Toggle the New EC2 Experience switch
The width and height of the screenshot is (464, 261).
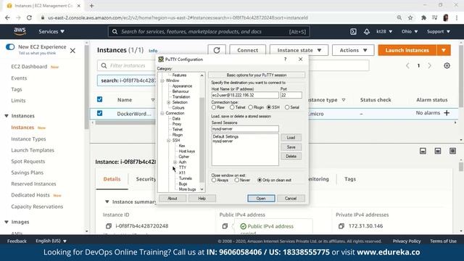(10, 46)
